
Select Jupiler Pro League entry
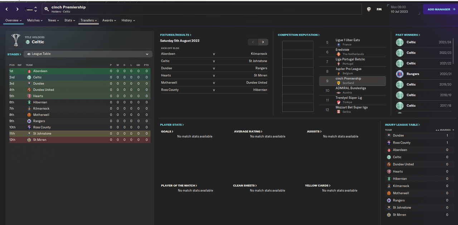[x=352, y=71]
